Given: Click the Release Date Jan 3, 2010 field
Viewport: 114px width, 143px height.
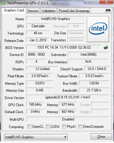Looking at the screenshot, I should click(38, 40).
